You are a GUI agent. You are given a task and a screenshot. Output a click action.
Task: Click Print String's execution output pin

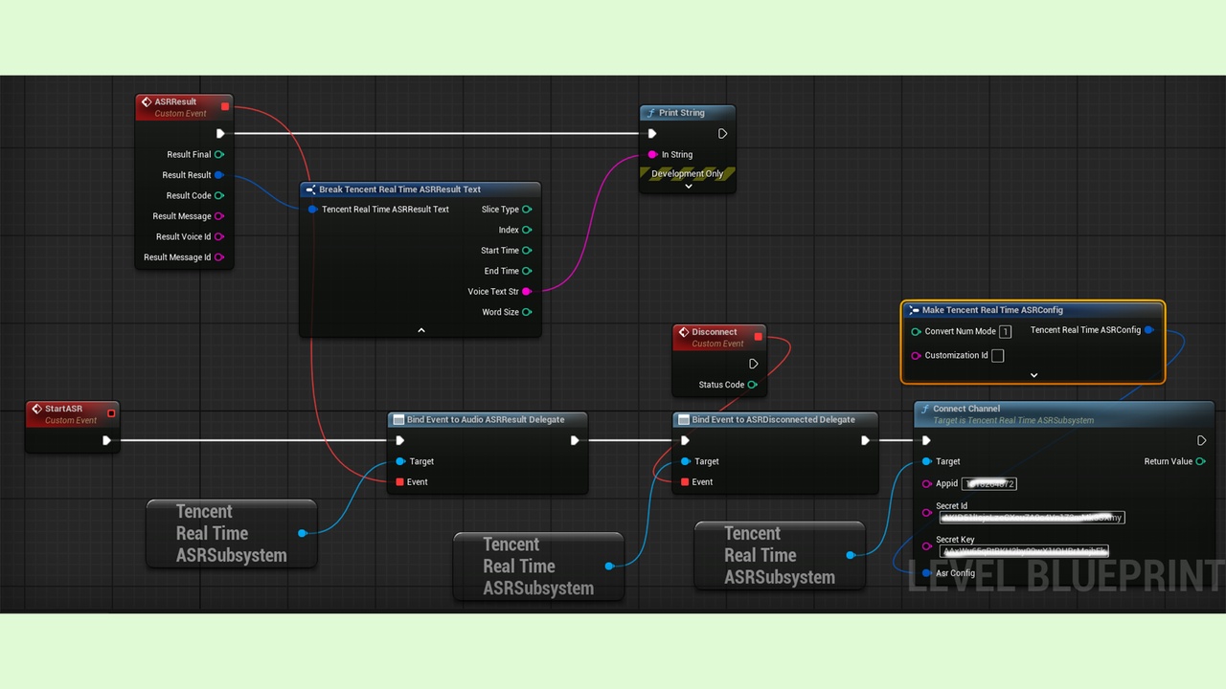tap(722, 134)
